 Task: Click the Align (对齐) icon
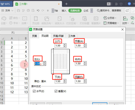[x=125, y=19]
